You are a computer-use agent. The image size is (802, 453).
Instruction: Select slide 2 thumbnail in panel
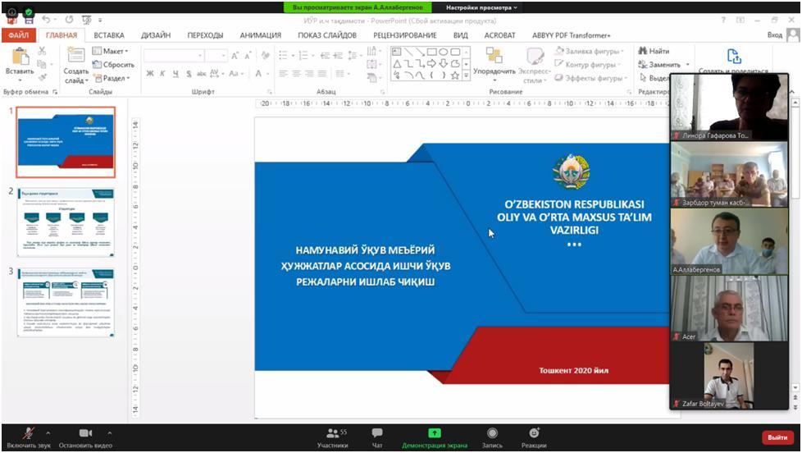[x=66, y=222]
